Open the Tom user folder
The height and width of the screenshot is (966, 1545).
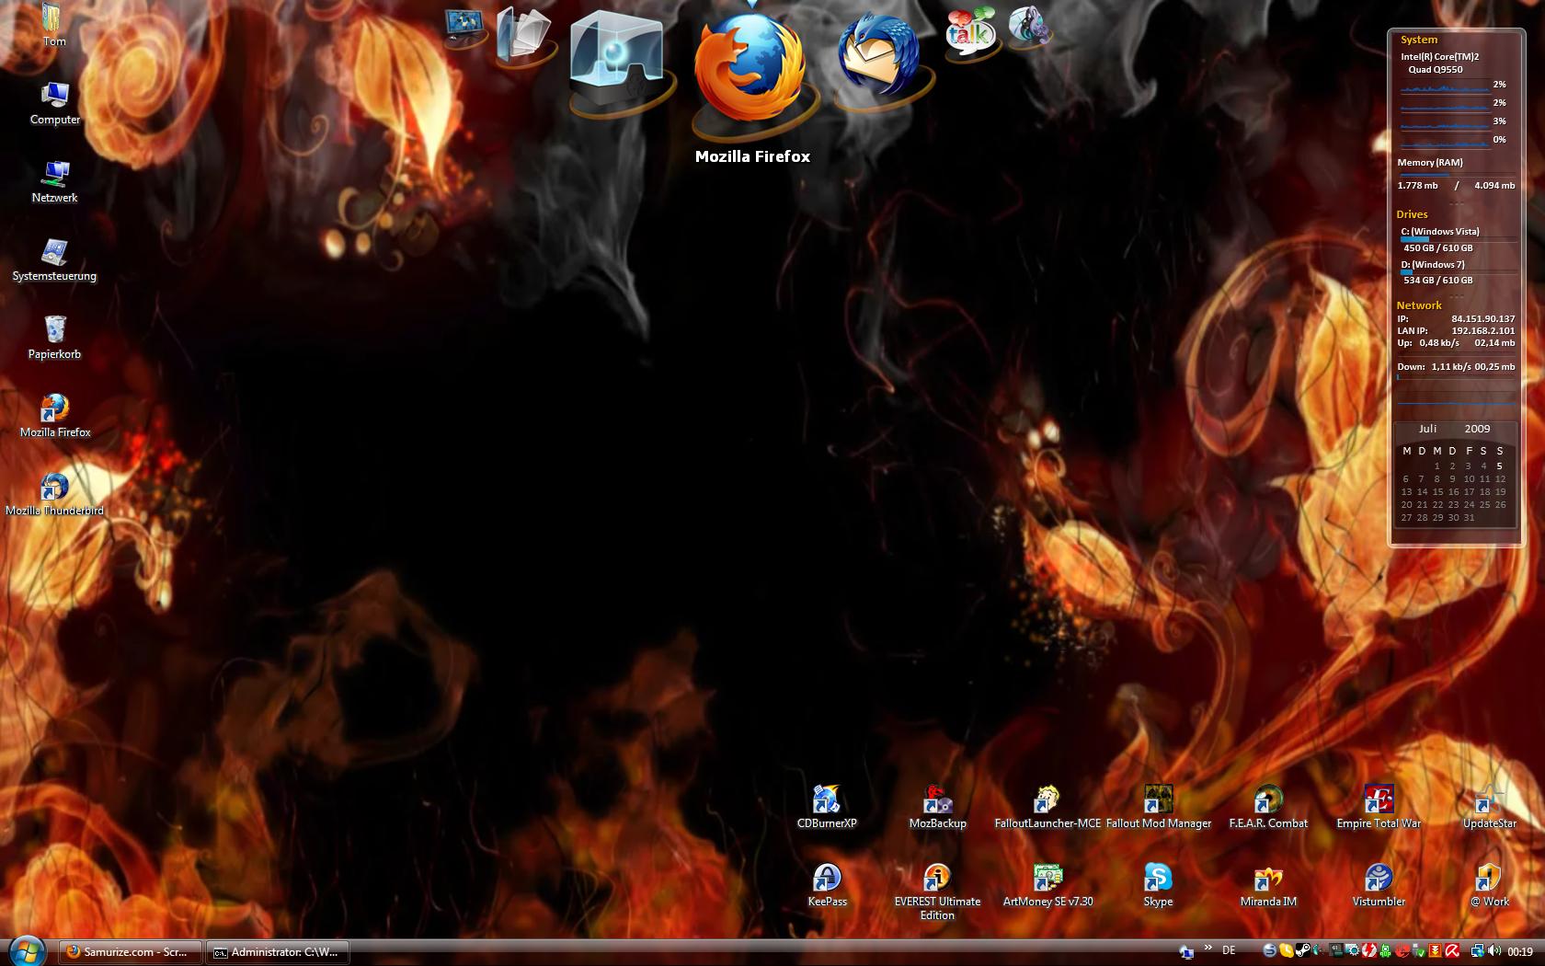54,25
